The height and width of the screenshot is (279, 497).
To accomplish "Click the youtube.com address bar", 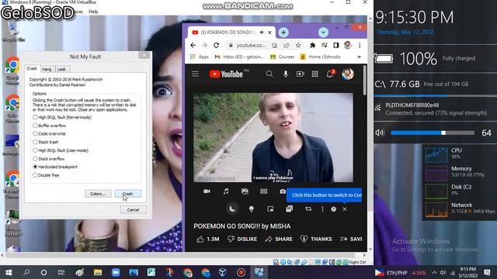I will click(250, 46).
